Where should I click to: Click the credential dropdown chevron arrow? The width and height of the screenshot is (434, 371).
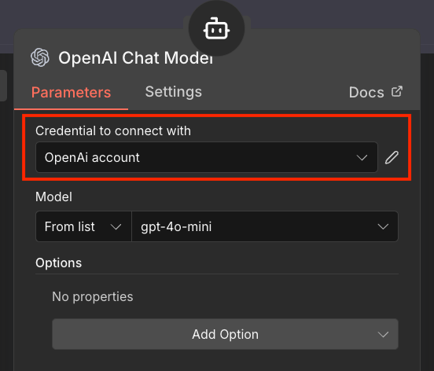coord(362,158)
